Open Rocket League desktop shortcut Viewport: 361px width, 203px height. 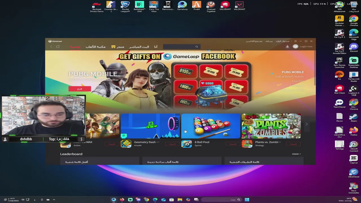pyautogui.click(x=125, y=6)
